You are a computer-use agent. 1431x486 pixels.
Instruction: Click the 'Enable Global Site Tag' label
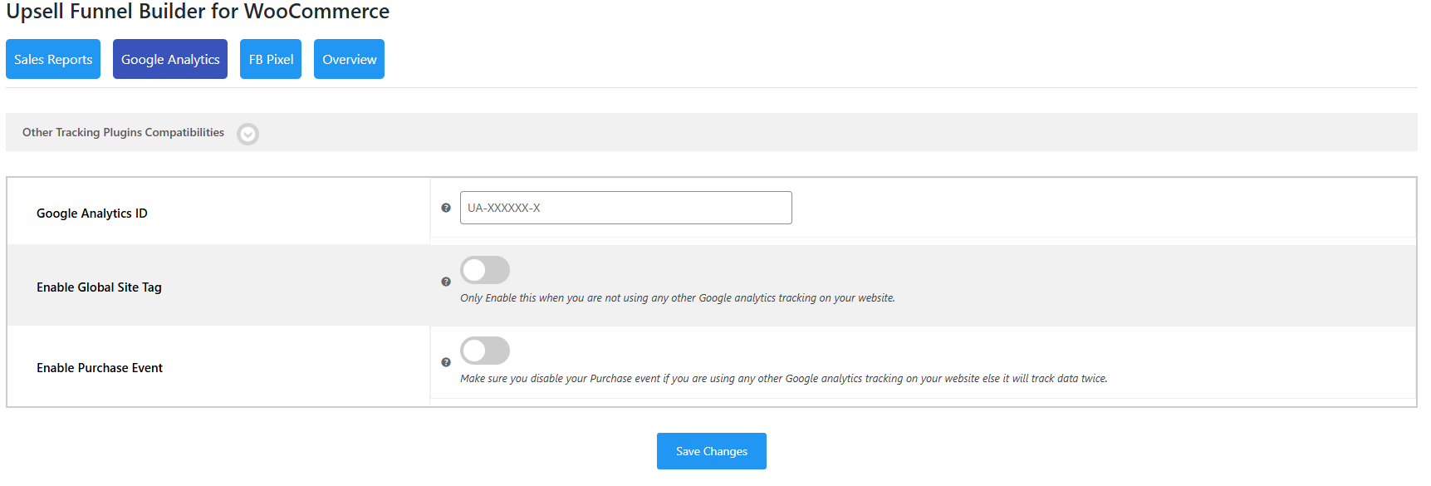click(x=99, y=287)
